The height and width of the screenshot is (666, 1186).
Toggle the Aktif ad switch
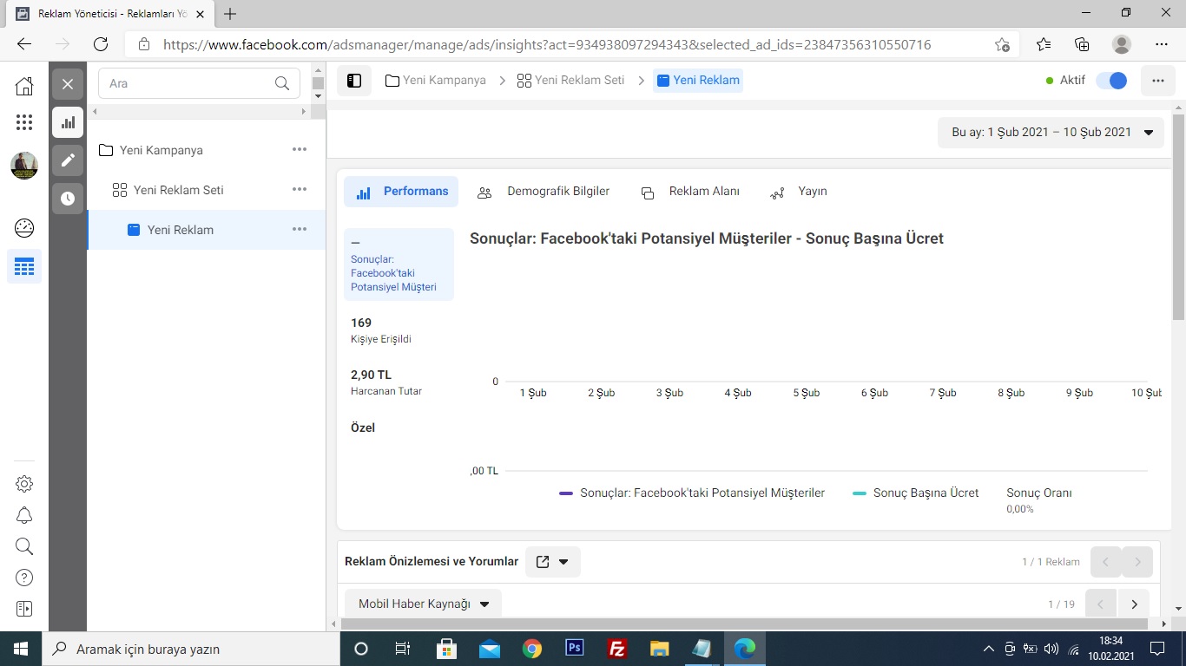(x=1111, y=80)
